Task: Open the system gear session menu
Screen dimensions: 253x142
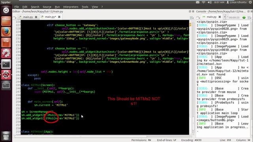Action: pyautogui.click(x=250, y=2)
